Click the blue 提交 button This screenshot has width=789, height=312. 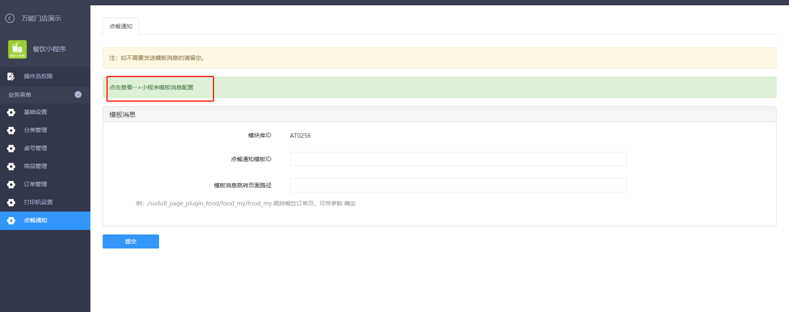pyautogui.click(x=131, y=241)
